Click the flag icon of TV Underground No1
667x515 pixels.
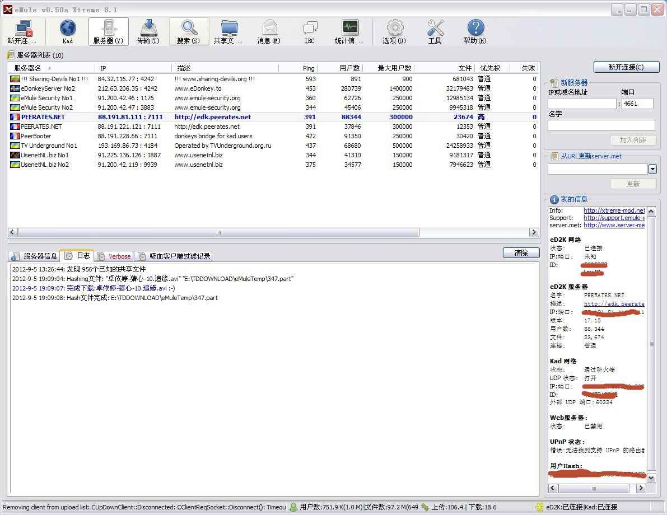(x=15, y=146)
